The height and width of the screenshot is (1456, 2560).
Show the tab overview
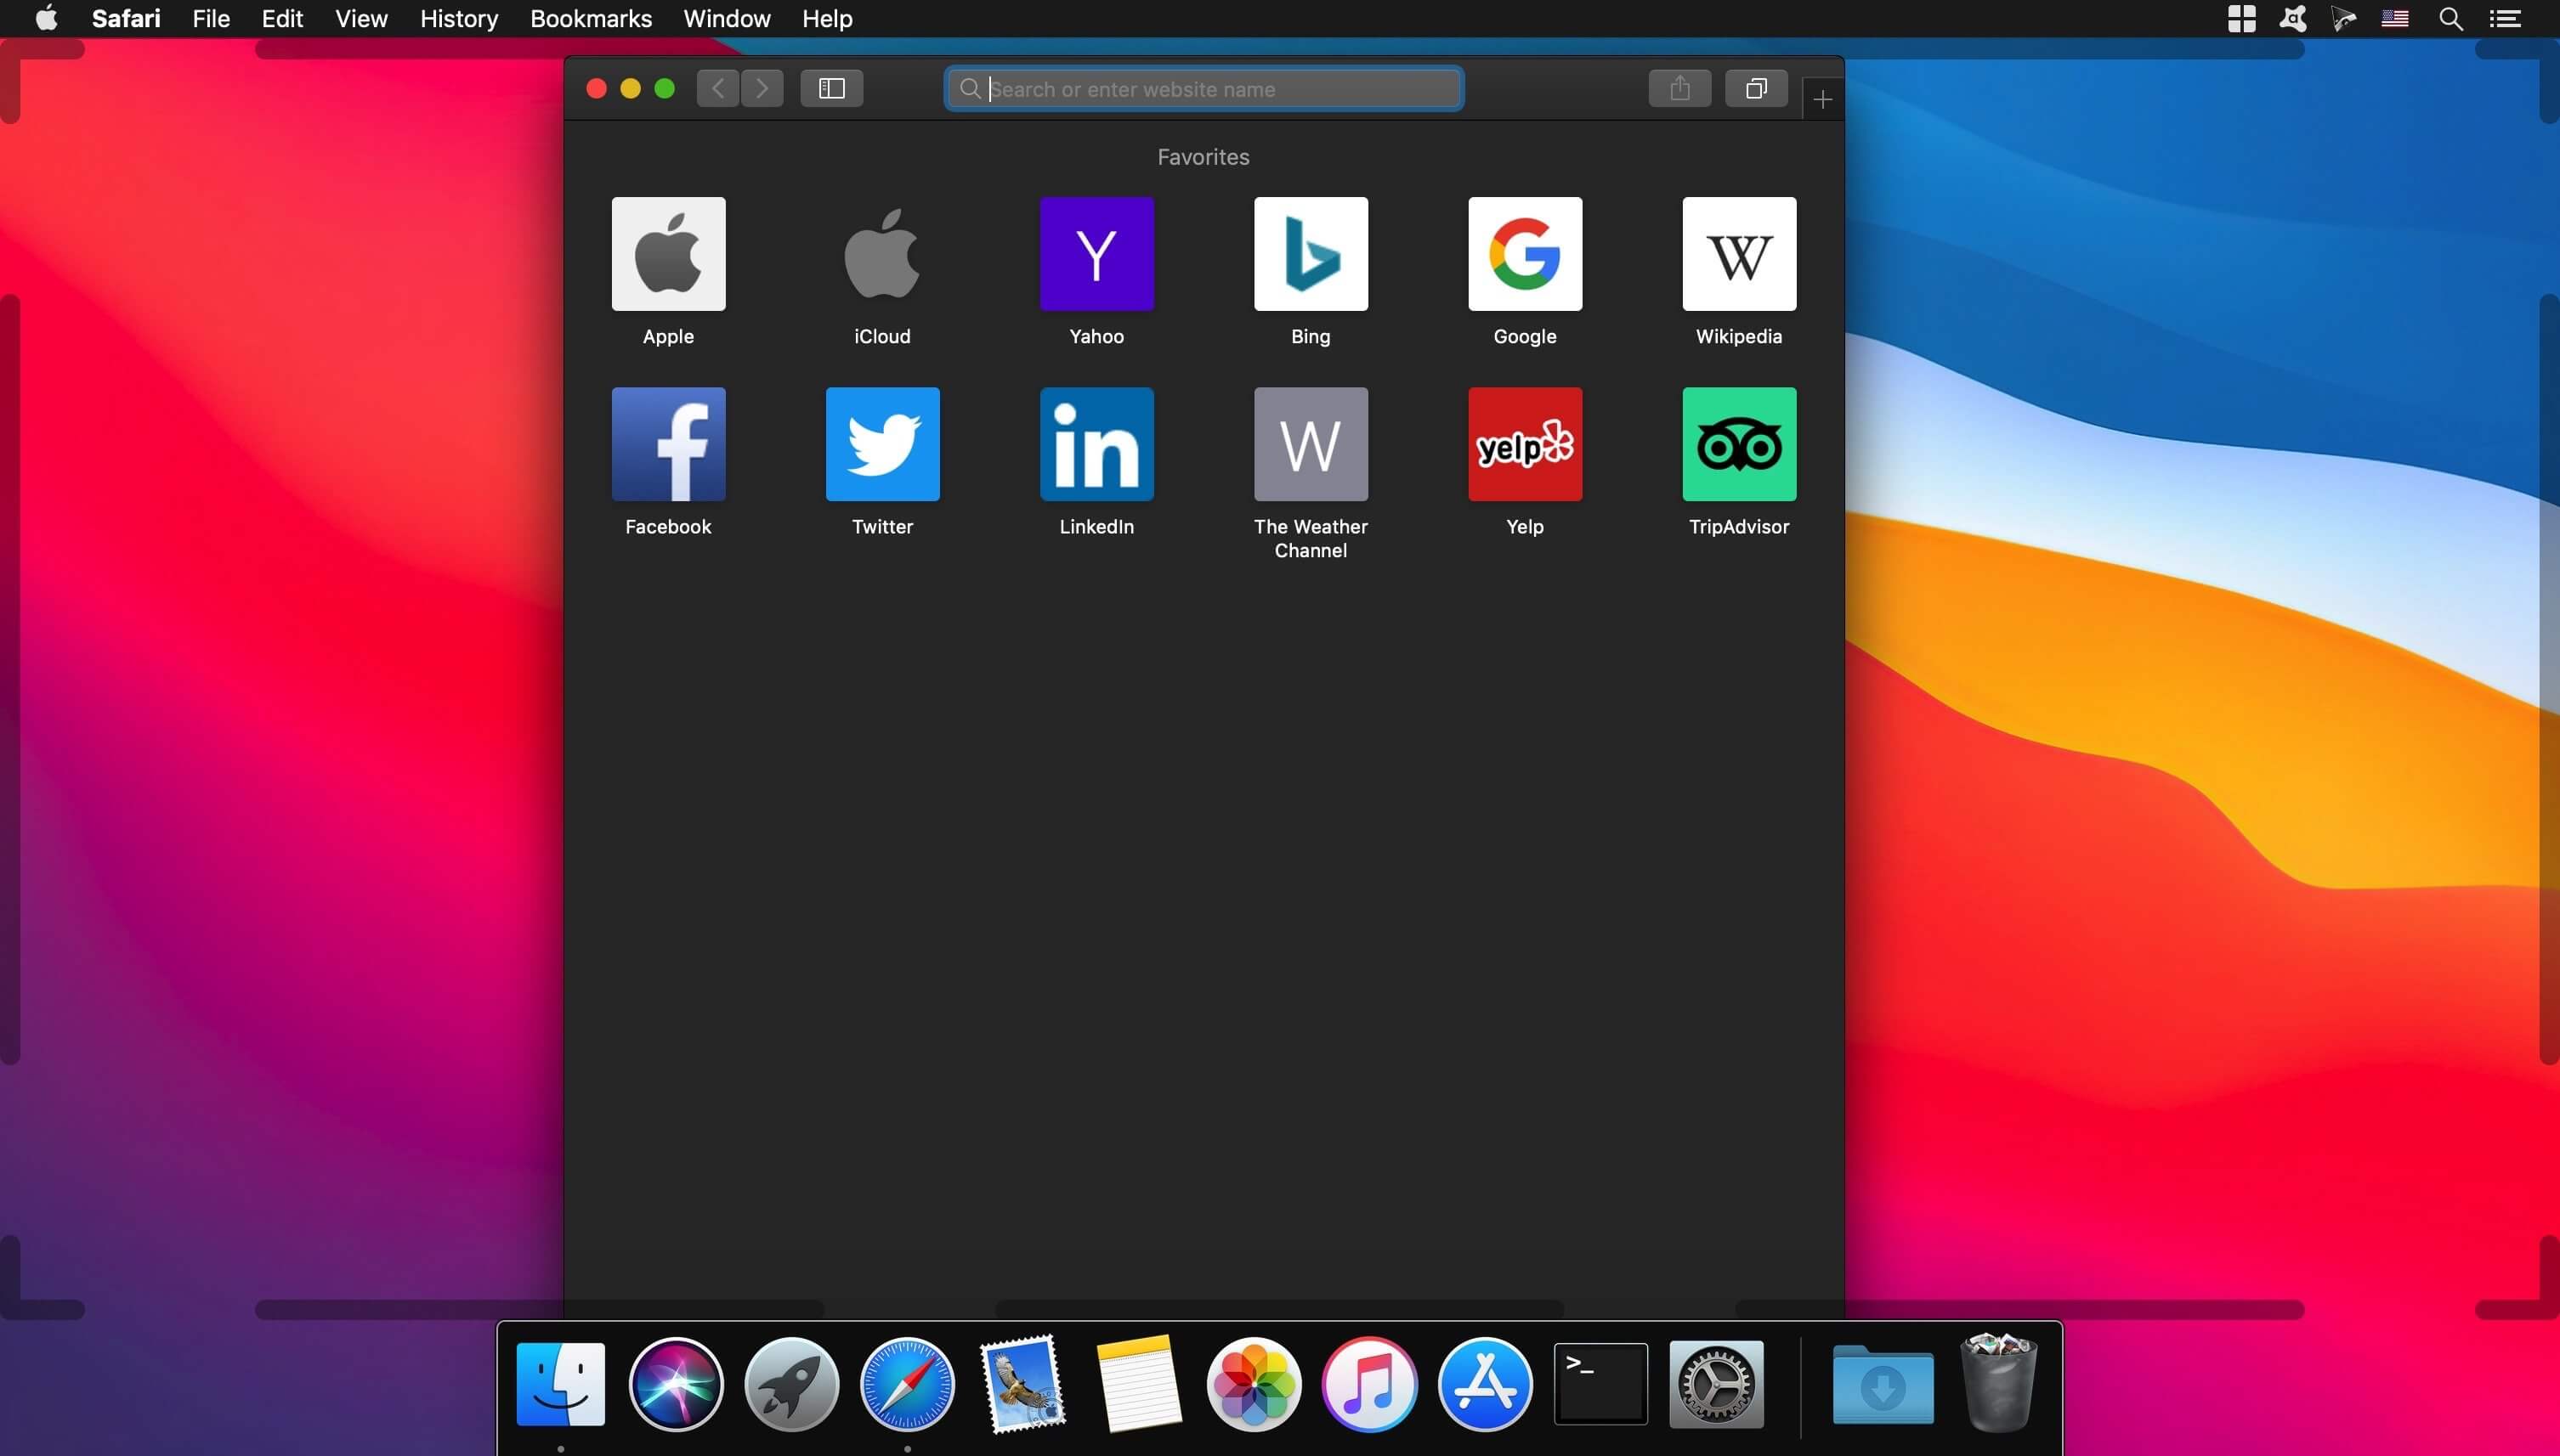point(1756,88)
